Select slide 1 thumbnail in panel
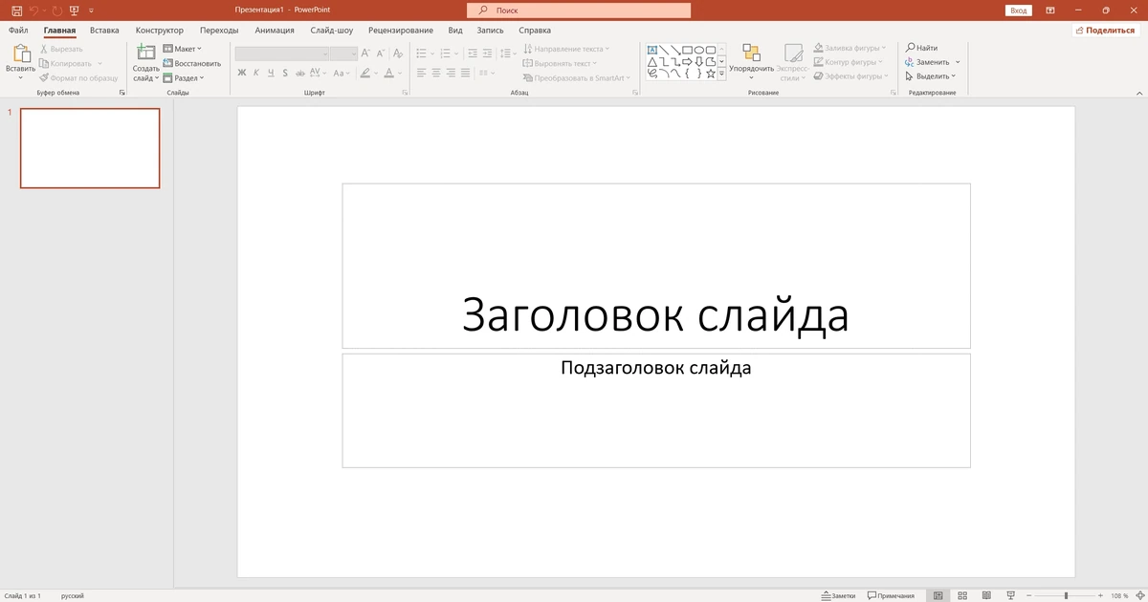The height and width of the screenshot is (602, 1148). [90, 148]
